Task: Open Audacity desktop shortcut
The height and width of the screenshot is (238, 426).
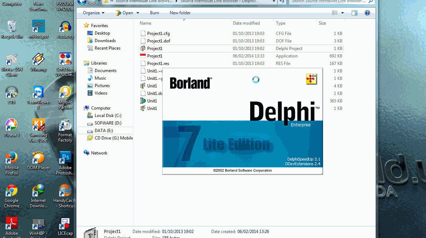Action: (x=65, y=29)
